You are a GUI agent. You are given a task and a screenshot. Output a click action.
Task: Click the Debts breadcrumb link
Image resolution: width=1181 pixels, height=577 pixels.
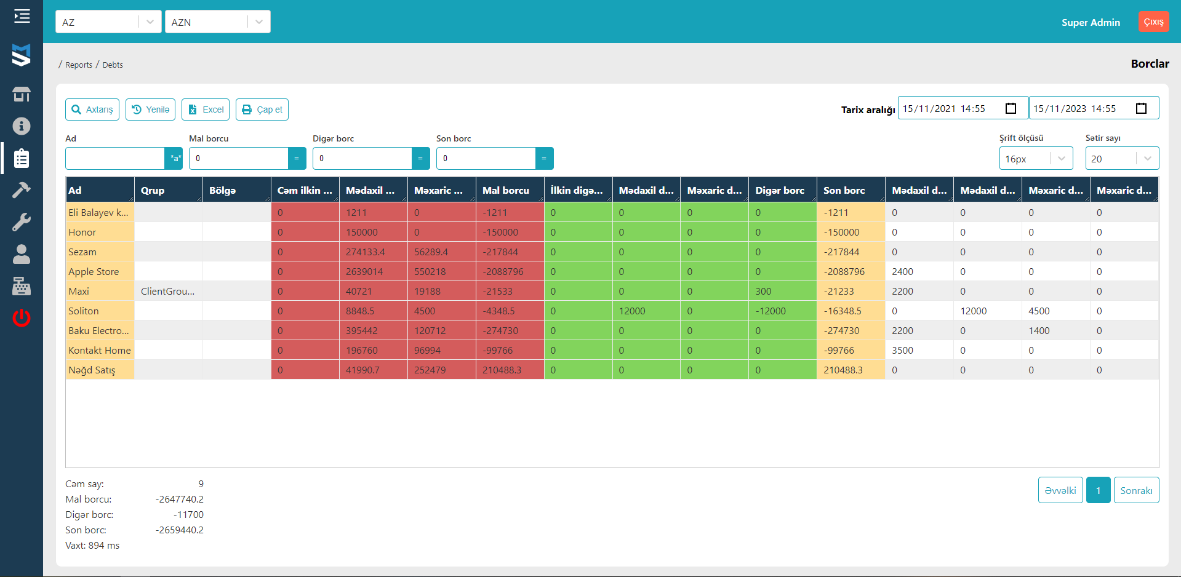click(113, 65)
